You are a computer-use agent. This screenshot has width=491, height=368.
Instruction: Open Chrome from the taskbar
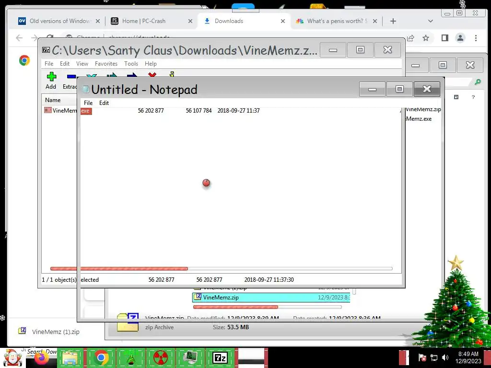(101, 358)
